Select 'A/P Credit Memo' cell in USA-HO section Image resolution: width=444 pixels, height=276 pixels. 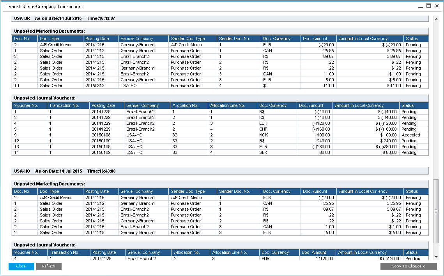point(193,197)
